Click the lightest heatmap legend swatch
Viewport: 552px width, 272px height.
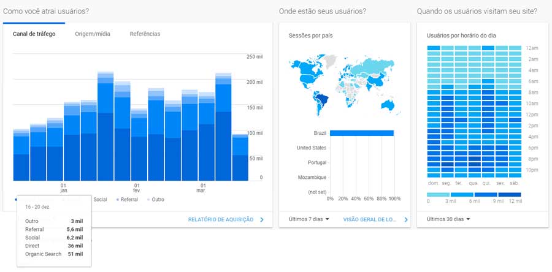(x=438, y=194)
